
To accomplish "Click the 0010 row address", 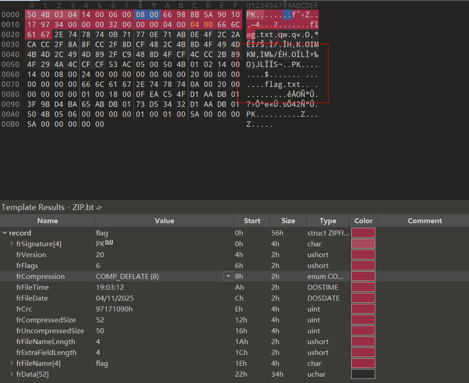I will [x=10, y=24].
